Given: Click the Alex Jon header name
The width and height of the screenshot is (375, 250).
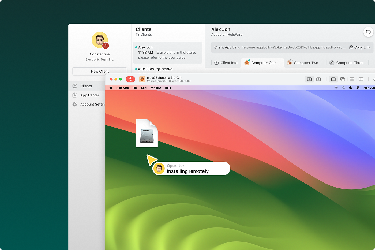Looking at the screenshot, I should coord(221,29).
